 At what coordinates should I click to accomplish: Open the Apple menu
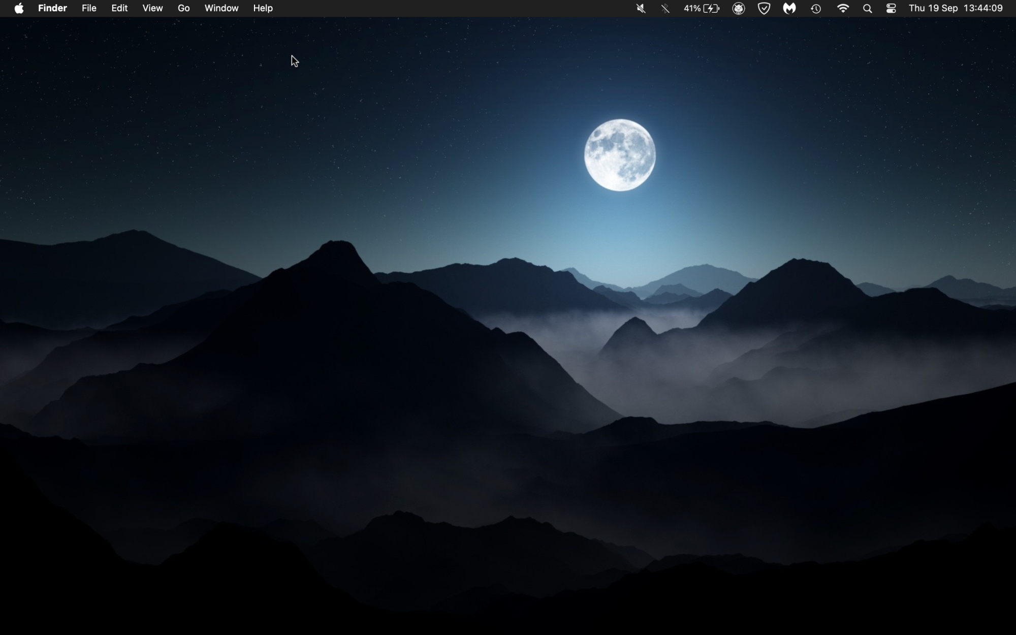click(x=19, y=8)
